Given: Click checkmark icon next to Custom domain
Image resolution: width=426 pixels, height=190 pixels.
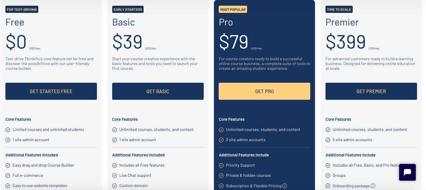Looking at the screenshot, I should 115,186.
